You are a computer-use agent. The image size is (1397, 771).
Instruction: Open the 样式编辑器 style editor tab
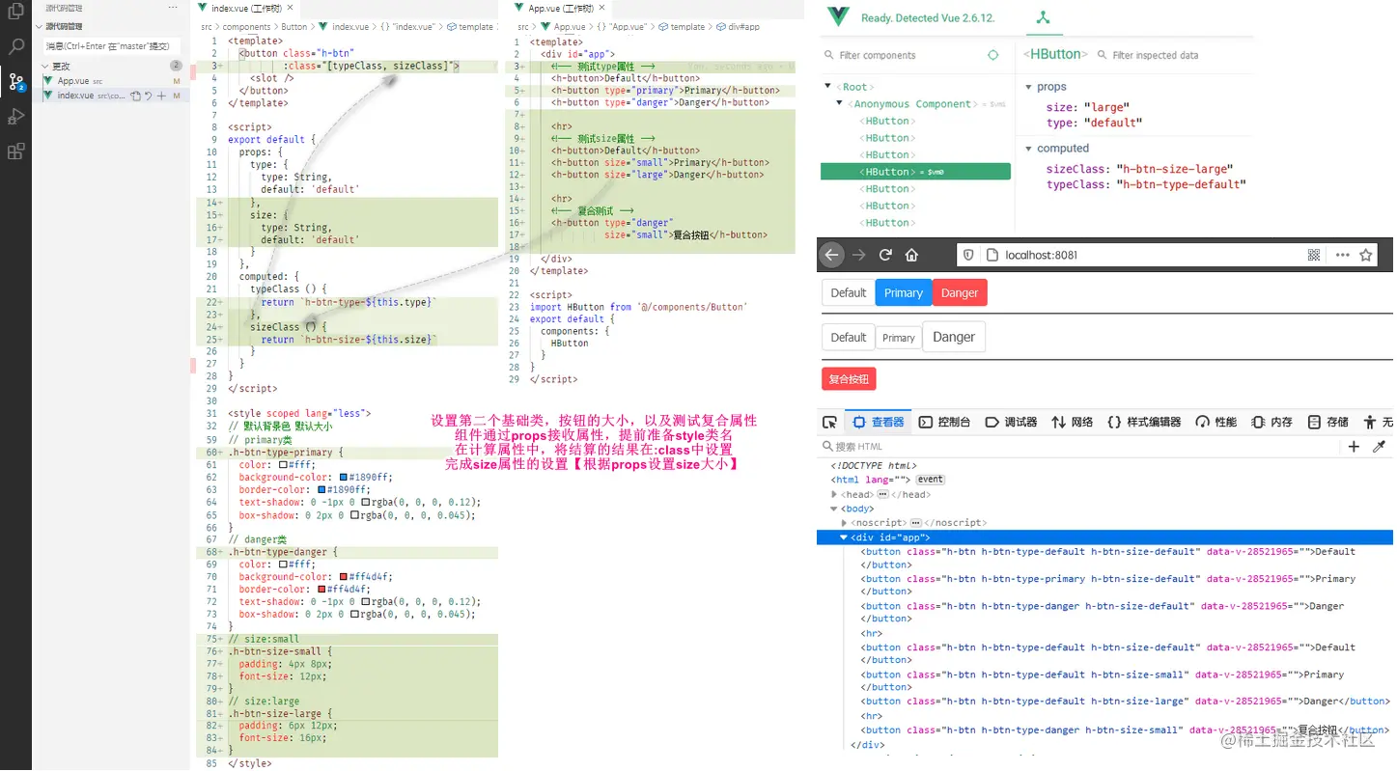click(x=1144, y=422)
